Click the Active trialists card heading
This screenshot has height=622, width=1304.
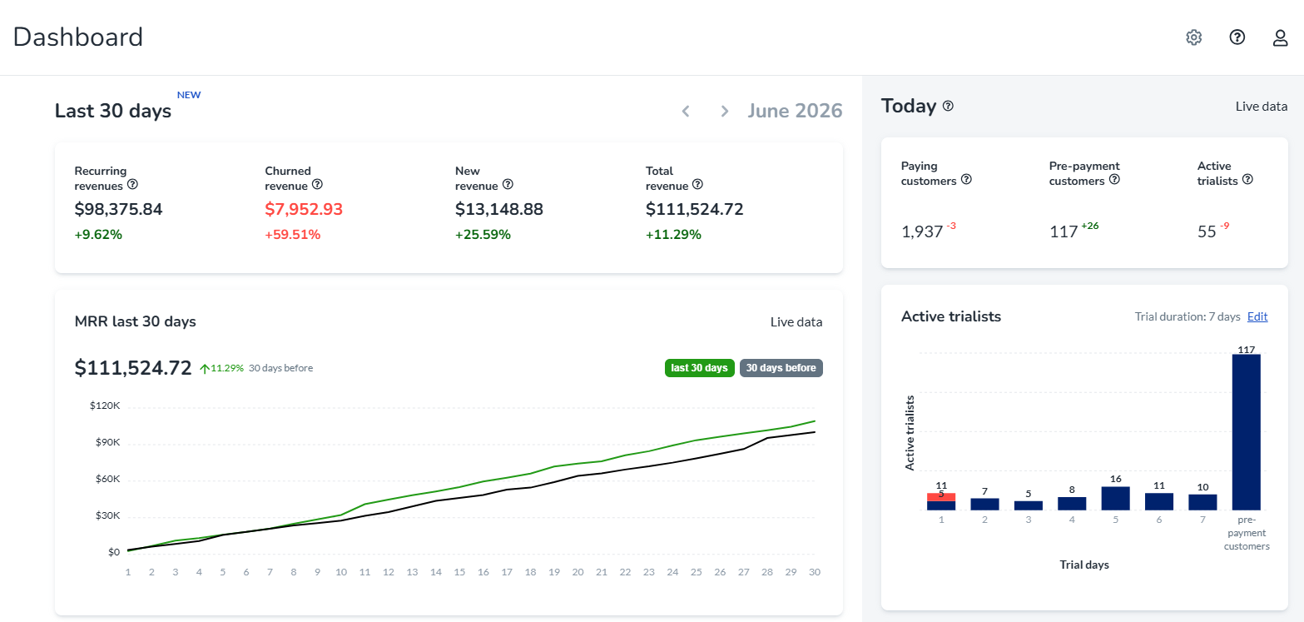point(951,316)
